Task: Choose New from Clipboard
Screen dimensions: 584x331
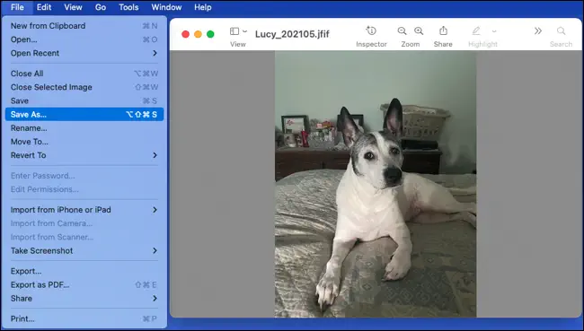Action: coord(84,26)
